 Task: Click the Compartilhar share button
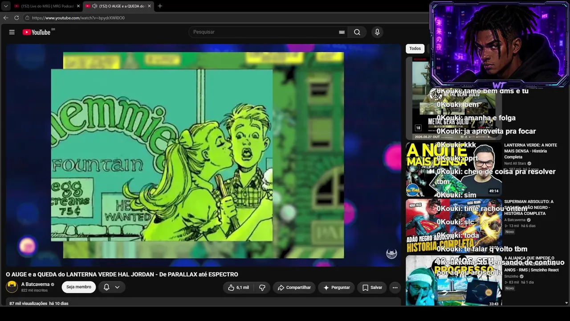click(x=294, y=288)
